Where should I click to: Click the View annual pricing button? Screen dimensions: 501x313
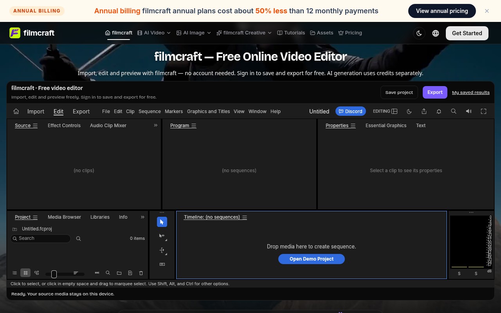coord(442,11)
